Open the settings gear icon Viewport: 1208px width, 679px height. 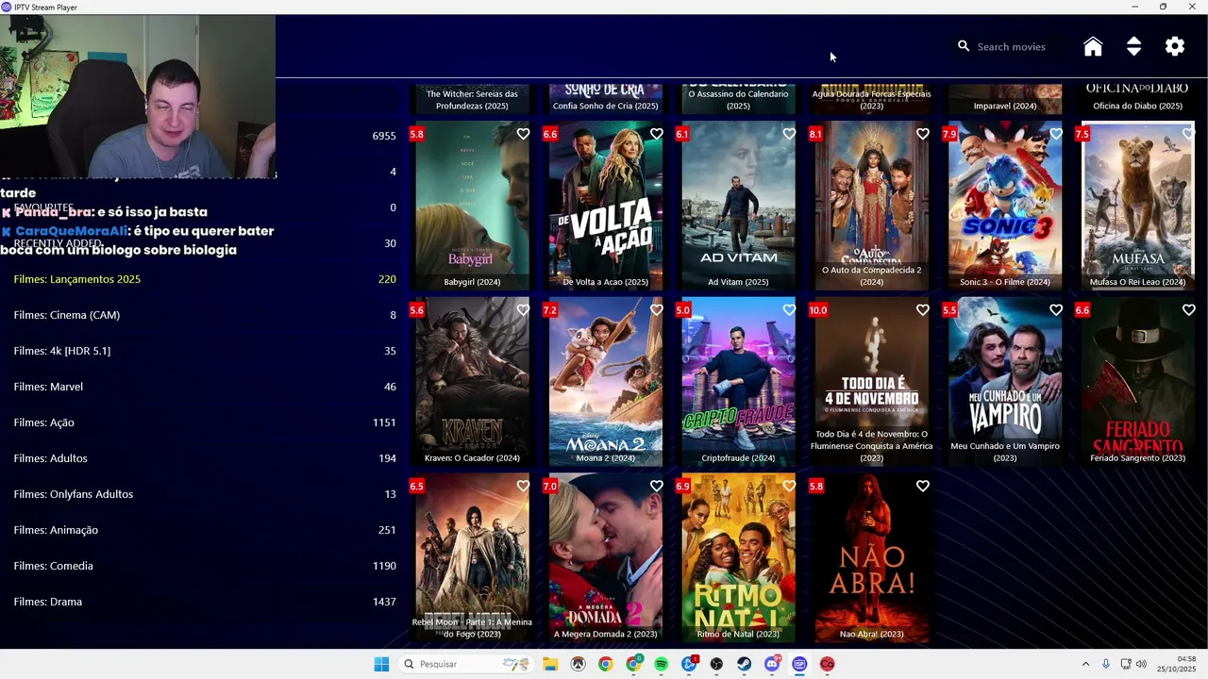click(1175, 46)
